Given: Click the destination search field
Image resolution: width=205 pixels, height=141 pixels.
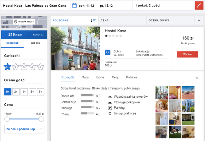Looking at the screenshot, I should click(x=36, y=6).
